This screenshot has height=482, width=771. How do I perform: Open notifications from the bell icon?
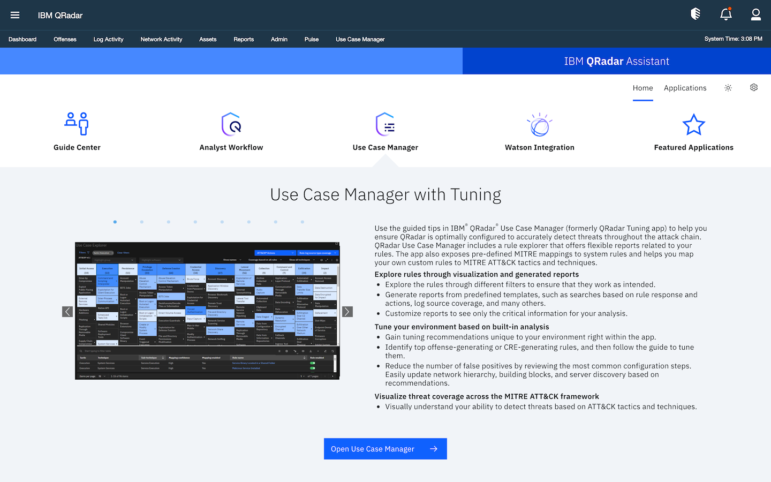click(x=725, y=14)
